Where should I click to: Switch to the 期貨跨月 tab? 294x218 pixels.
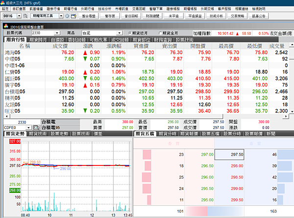click(x=38, y=40)
